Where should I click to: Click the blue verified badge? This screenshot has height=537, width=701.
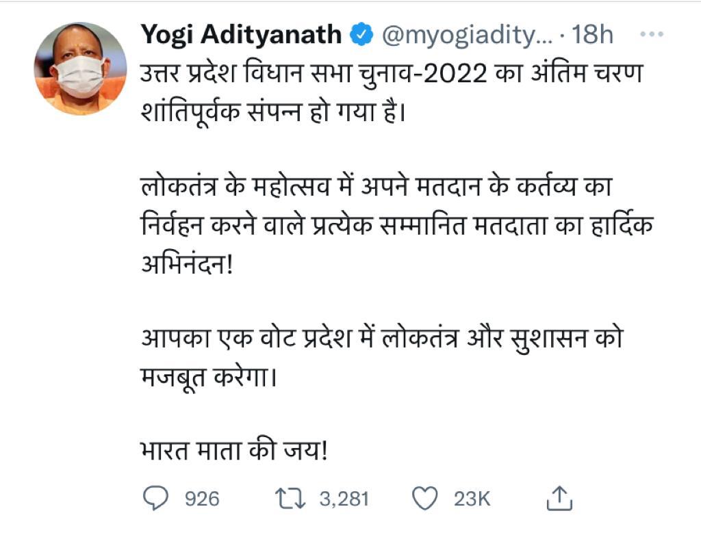pos(361,34)
